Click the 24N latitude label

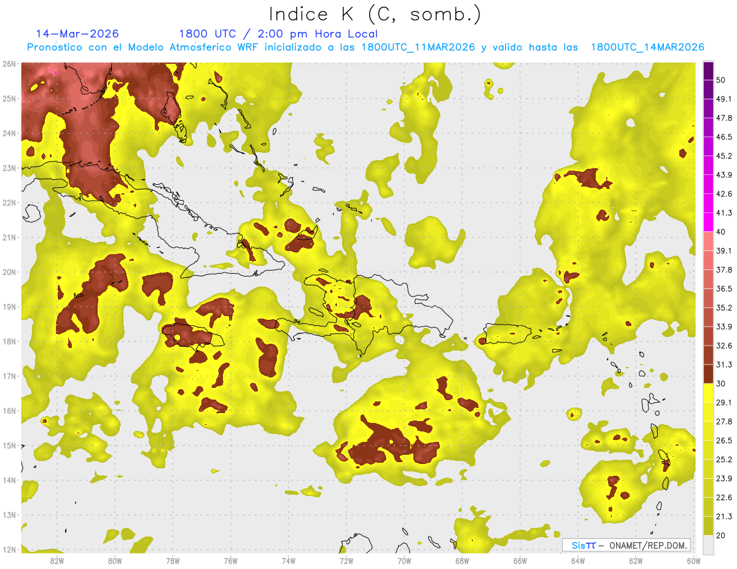coord(9,133)
